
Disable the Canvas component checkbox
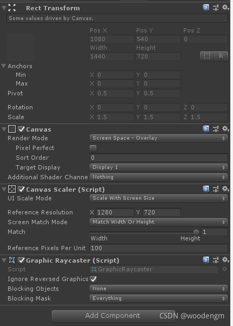(x=22, y=129)
